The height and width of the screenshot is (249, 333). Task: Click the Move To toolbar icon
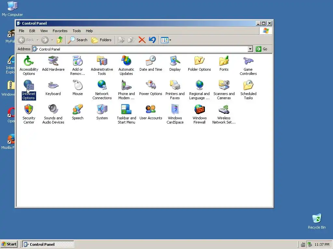coord(121,40)
